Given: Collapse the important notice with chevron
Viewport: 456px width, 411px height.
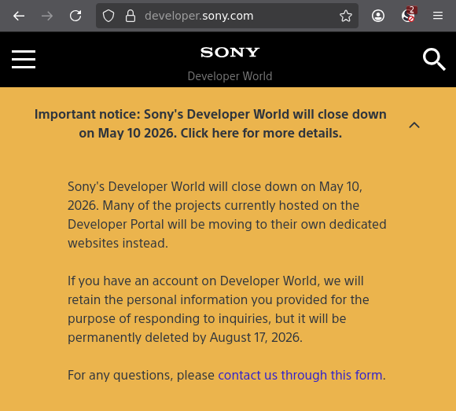Looking at the screenshot, I should click(x=414, y=125).
